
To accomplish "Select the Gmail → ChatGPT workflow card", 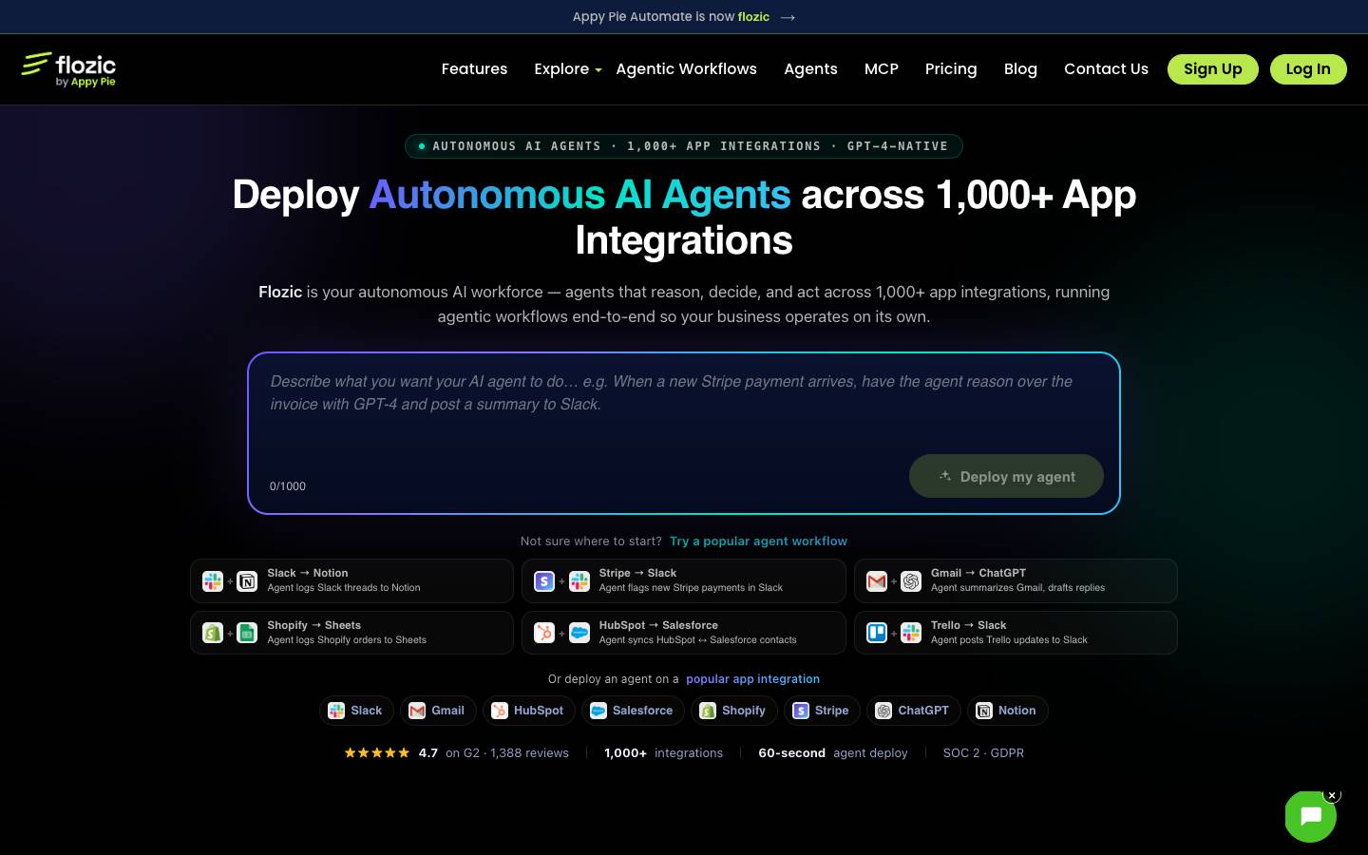I will click(1016, 580).
